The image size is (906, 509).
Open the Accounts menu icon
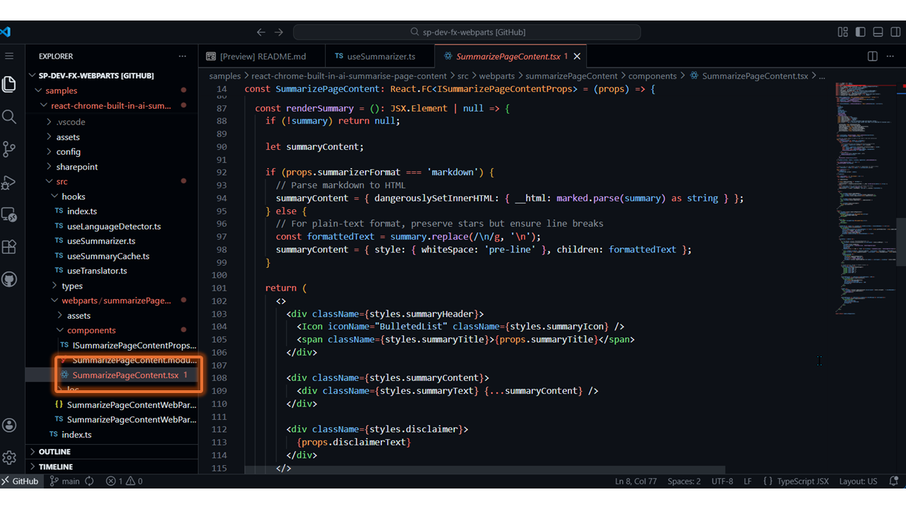pos(9,425)
